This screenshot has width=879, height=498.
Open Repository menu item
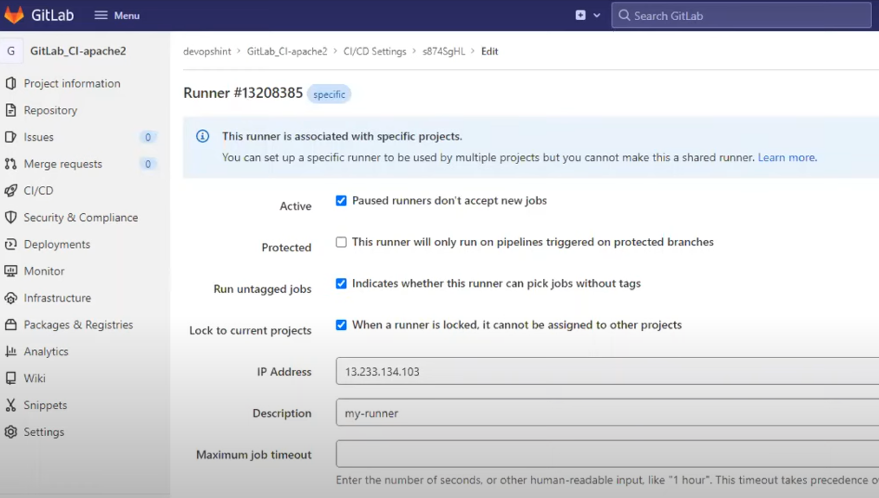(x=50, y=110)
